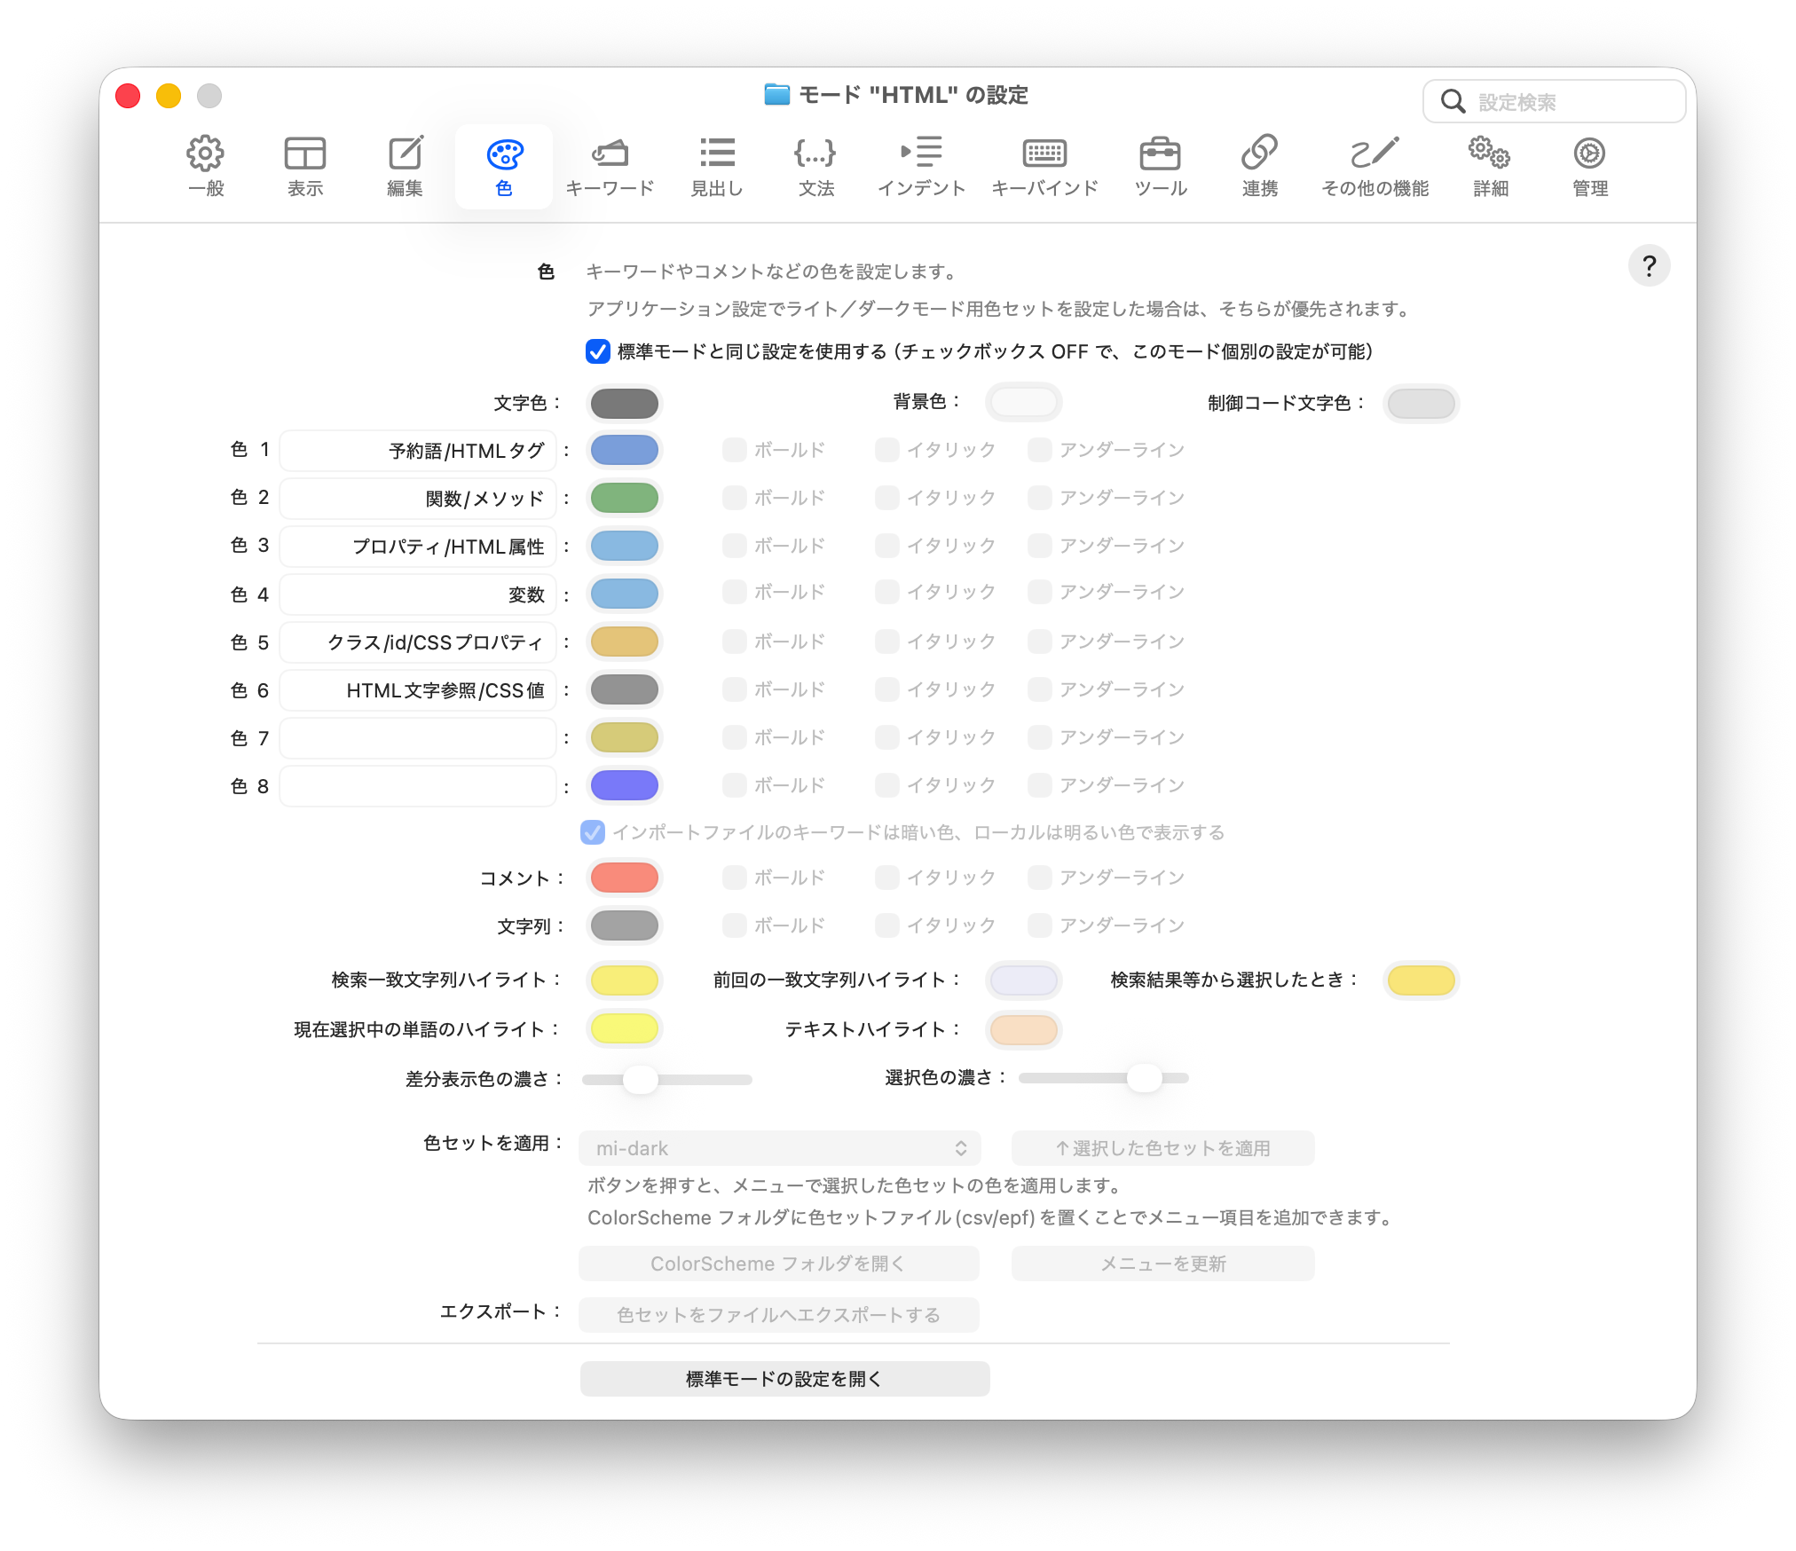The width and height of the screenshot is (1796, 1551).
Task: Open the ツール tools settings pane
Action: (x=1161, y=167)
